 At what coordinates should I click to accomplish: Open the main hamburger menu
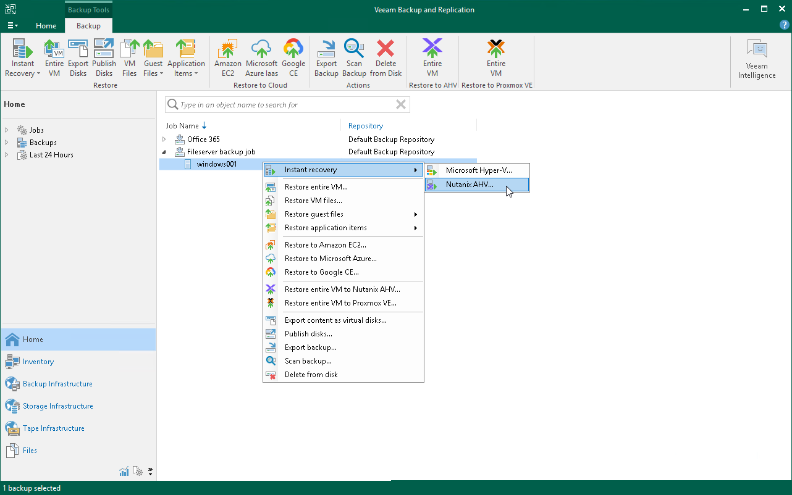(12, 25)
